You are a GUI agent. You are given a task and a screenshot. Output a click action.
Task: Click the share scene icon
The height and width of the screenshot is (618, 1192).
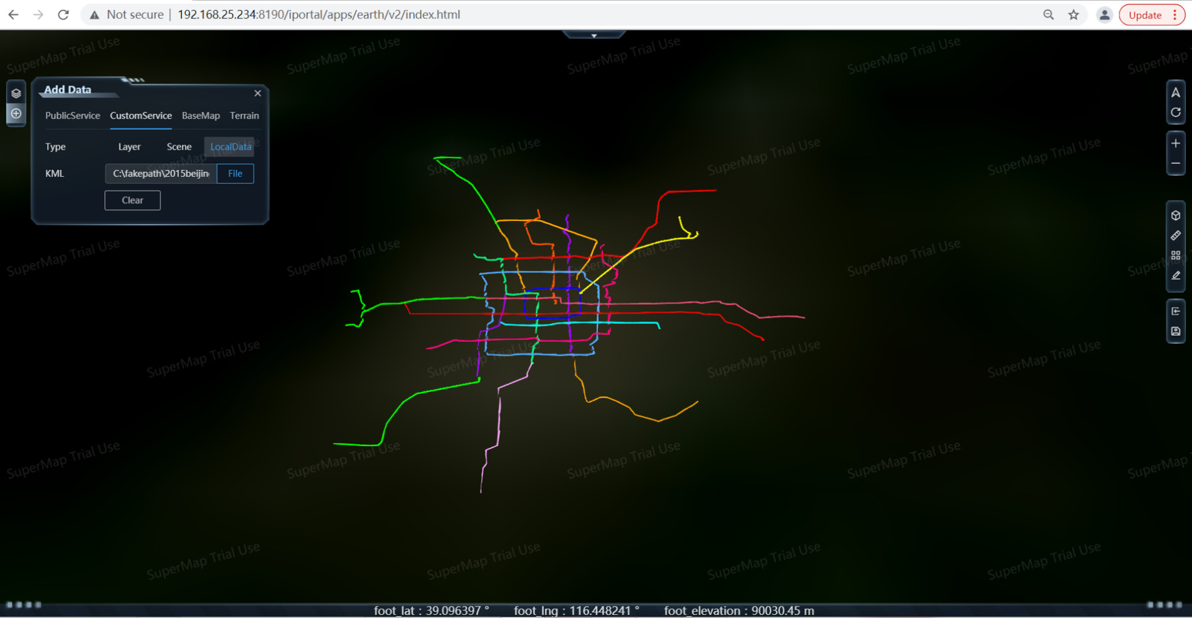(1176, 311)
